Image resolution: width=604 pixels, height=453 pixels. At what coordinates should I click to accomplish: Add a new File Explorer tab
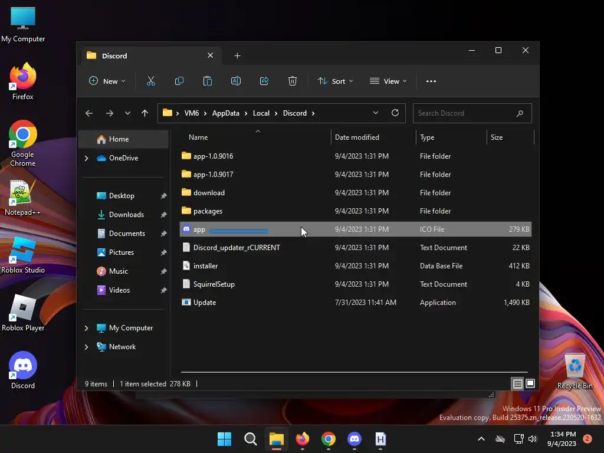237,56
